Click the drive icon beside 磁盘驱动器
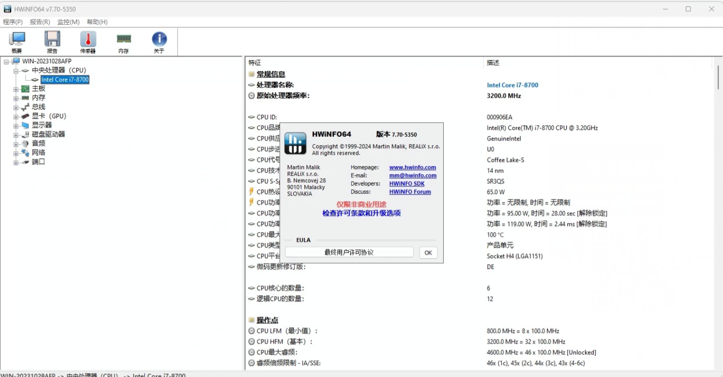The height and width of the screenshot is (377, 723). click(x=26, y=135)
